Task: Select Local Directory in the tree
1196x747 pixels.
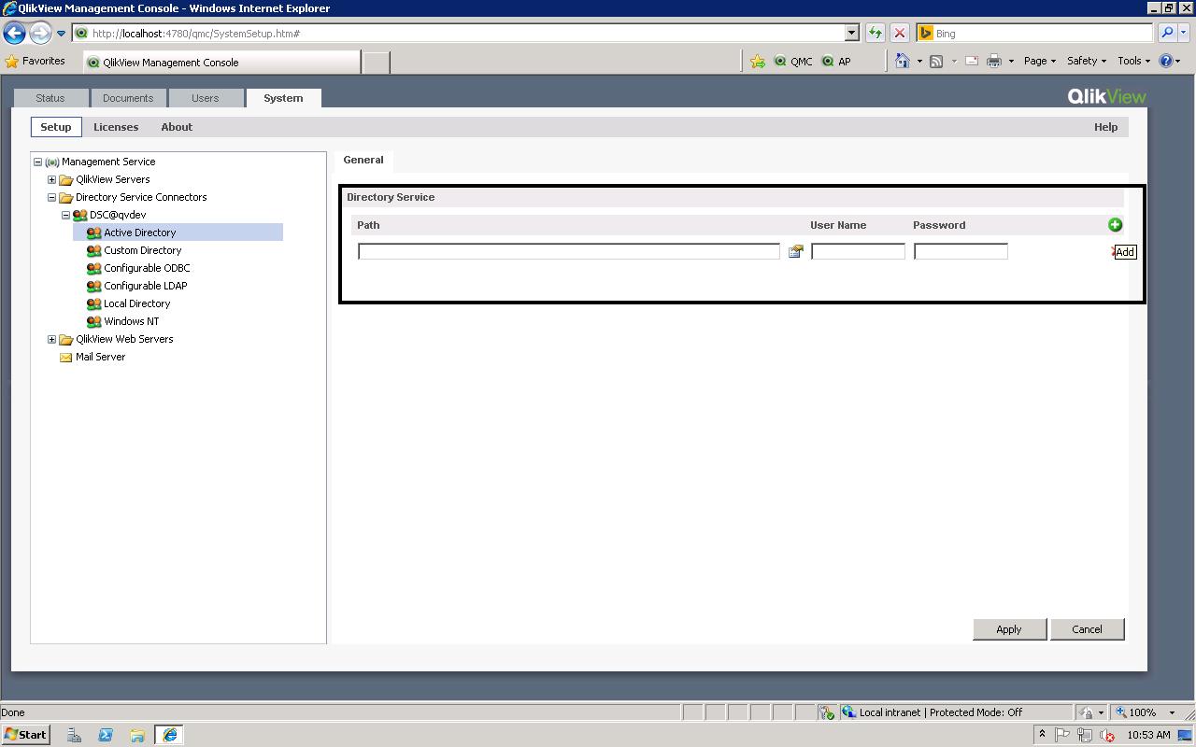Action: coord(137,303)
